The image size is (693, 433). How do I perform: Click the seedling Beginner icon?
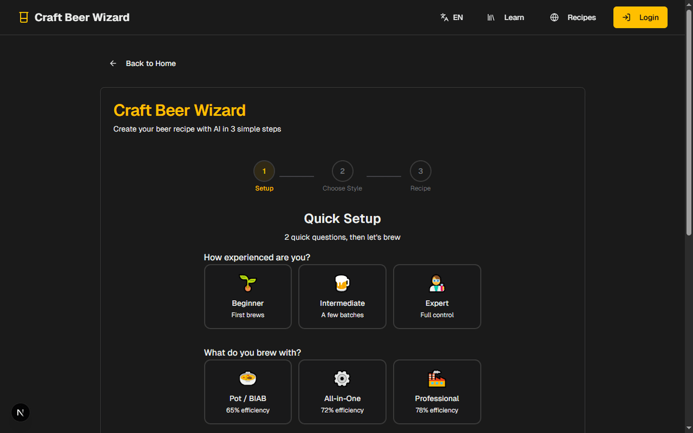point(248,283)
